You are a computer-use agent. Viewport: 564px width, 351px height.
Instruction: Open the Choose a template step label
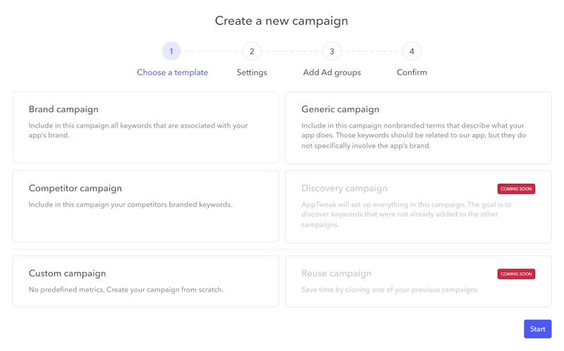coord(172,73)
